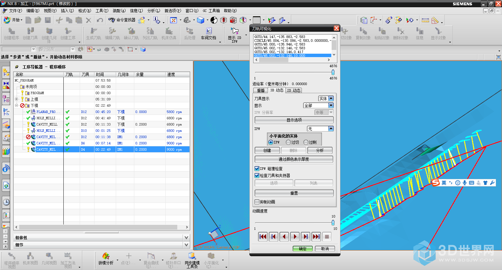
Task: Click the 创建 create button
Action: point(267,150)
